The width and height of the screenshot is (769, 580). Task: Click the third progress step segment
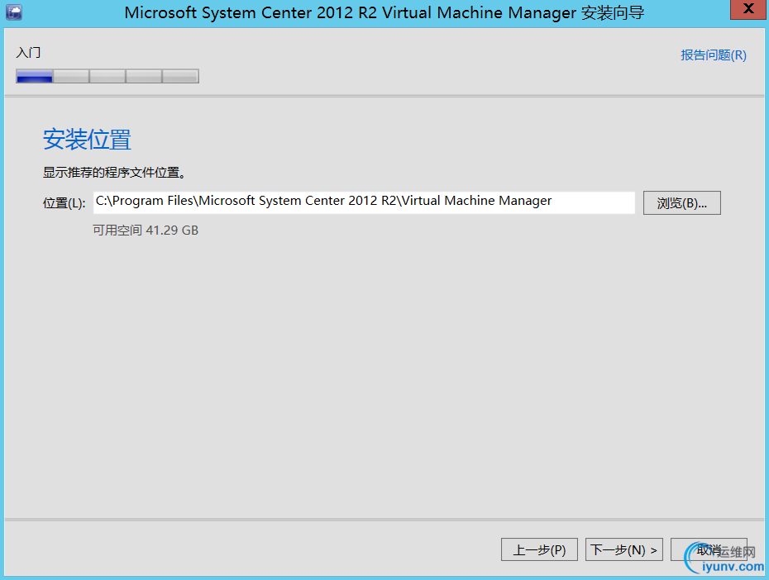(107, 77)
